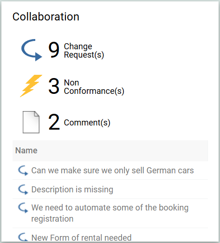
Task: Select the Non Conformance(s) label
Action: pyautogui.click(x=94, y=87)
